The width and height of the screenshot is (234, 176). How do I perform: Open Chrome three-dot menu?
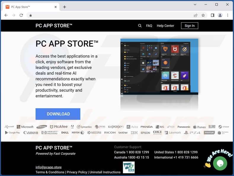(227, 15)
